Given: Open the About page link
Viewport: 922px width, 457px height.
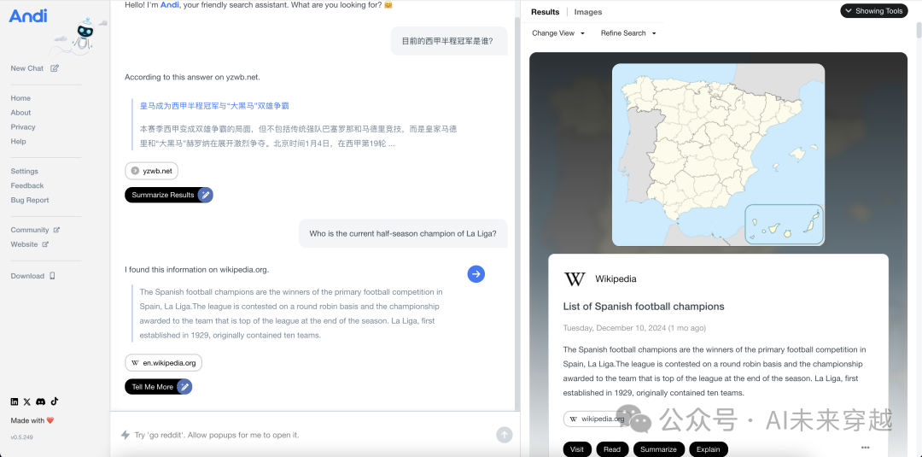Looking at the screenshot, I should (20, 113).
